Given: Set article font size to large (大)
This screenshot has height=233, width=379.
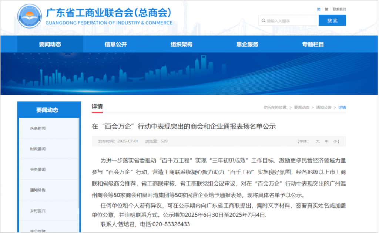Looking at the screenshot, I should pyautogui.click(x=317, y=141).
